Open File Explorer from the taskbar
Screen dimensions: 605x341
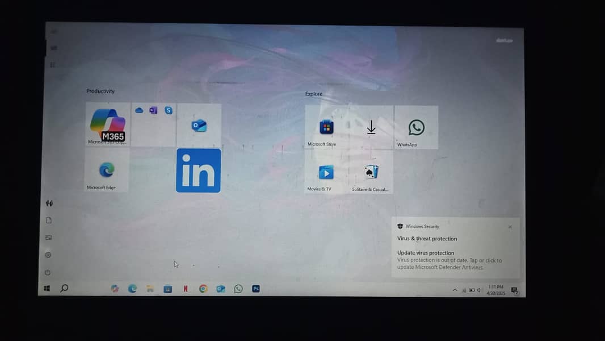150,289
